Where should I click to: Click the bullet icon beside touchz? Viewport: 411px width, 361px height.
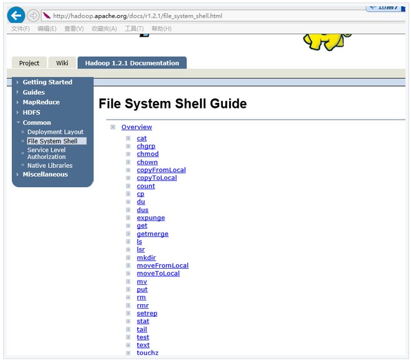(x=128, y=353)
